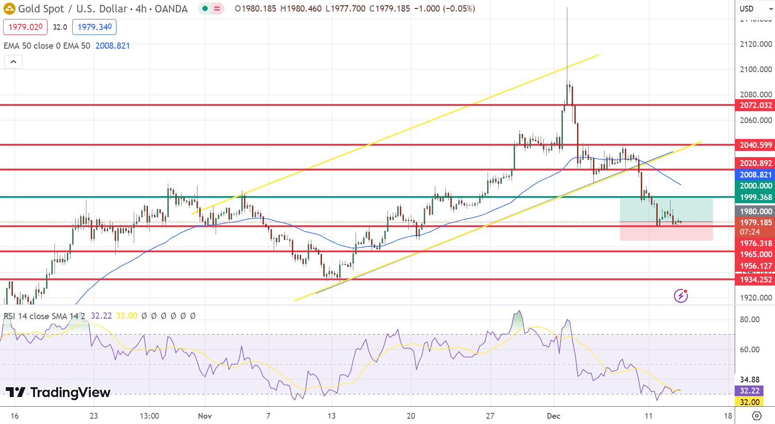The image size is (775, 424).
Task: Click RSI value 32.22 in legend
Action: tap(101, 316)
